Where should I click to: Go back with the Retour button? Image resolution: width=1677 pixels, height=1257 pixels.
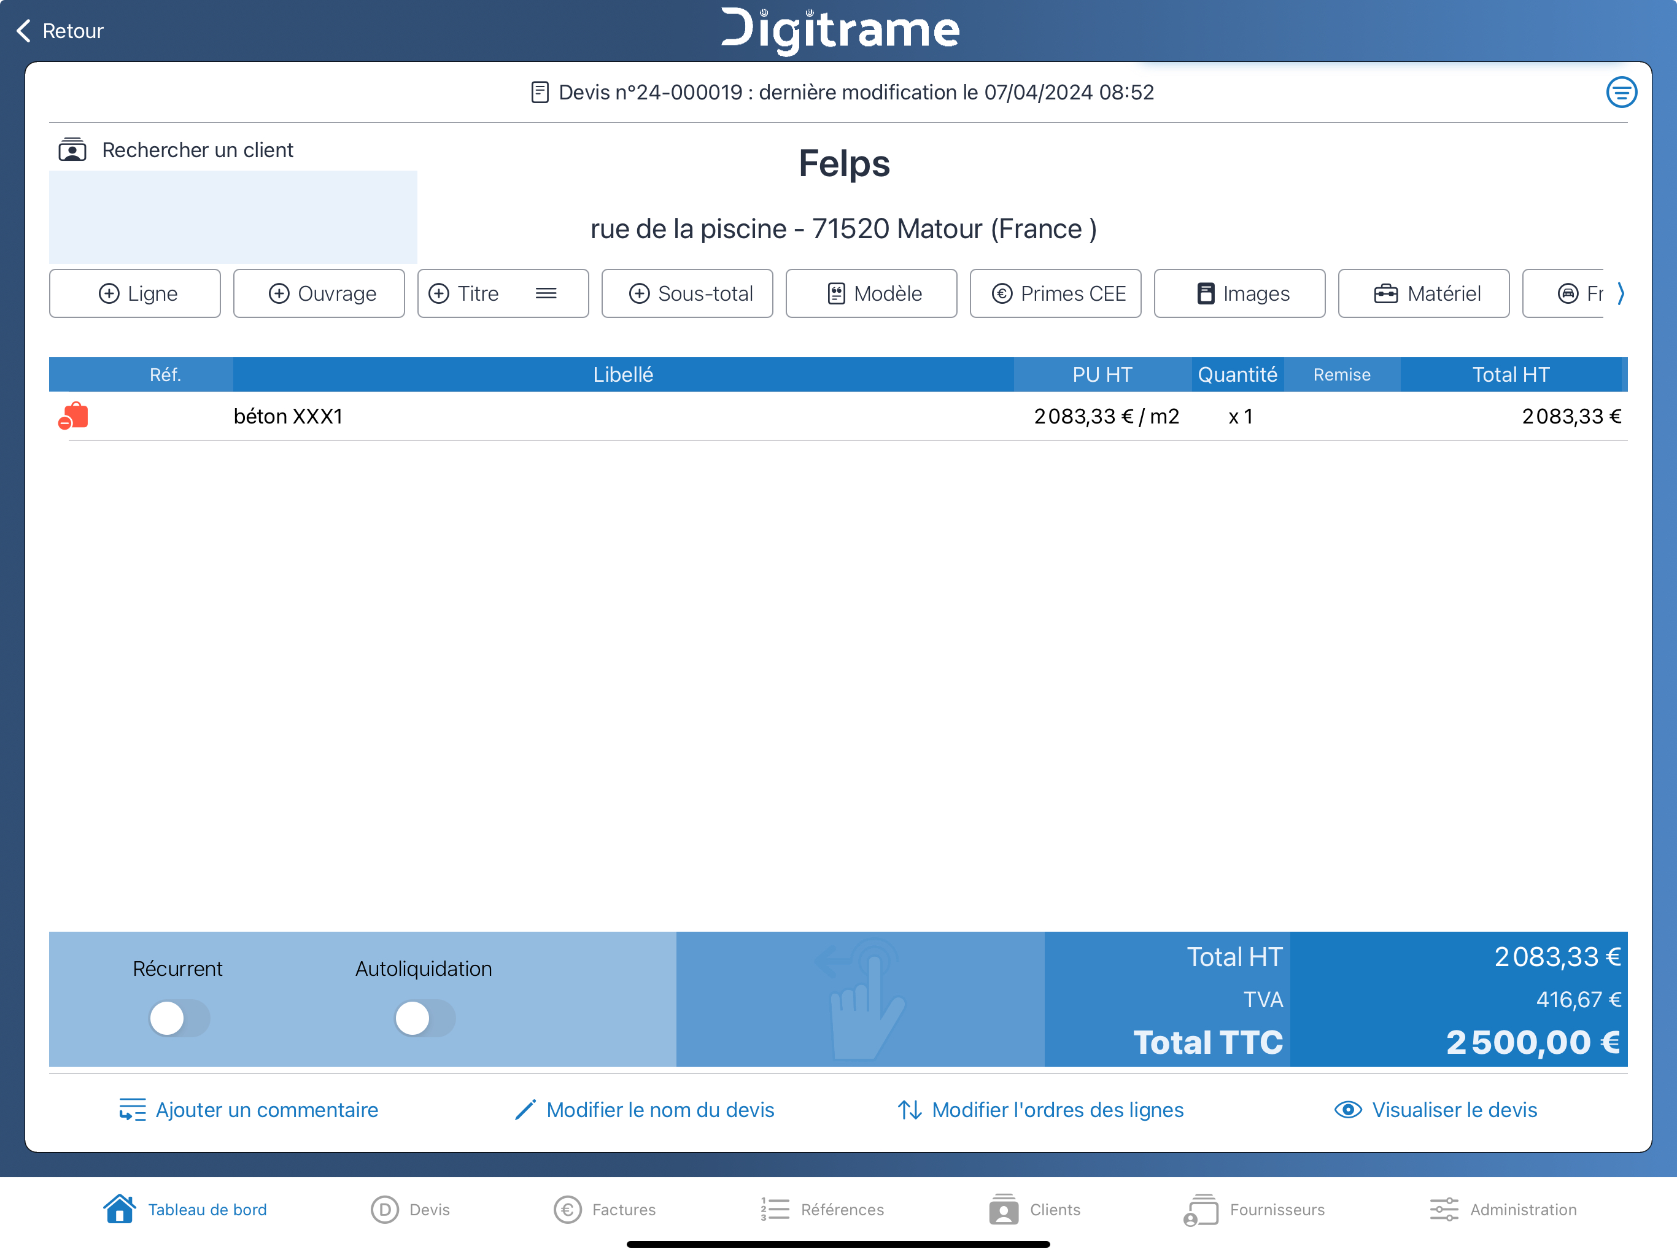[60, 31]
